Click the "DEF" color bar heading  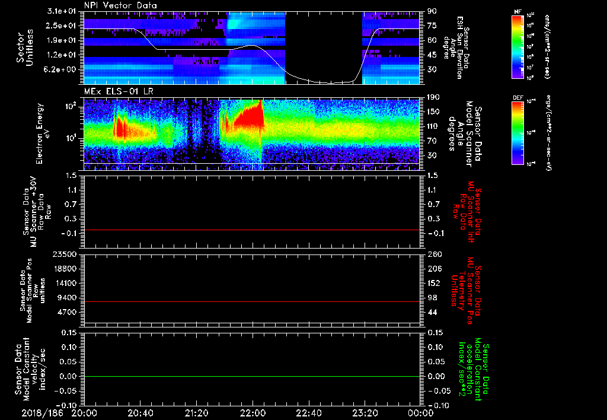click(518, 98)
